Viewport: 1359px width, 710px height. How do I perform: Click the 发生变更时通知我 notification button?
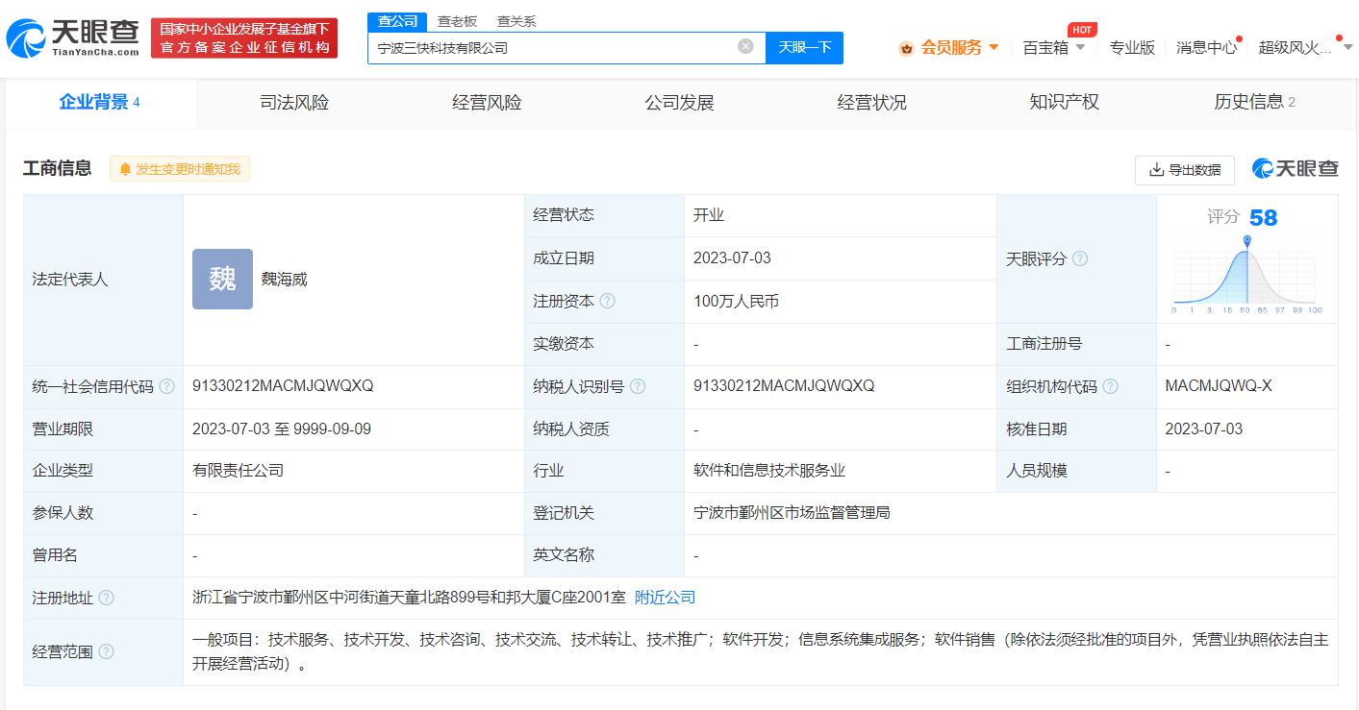click(x=180, y=169)
